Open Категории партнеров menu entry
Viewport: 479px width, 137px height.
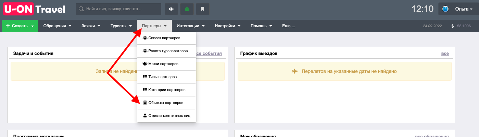pyautogui.click(x=166, y=90)
